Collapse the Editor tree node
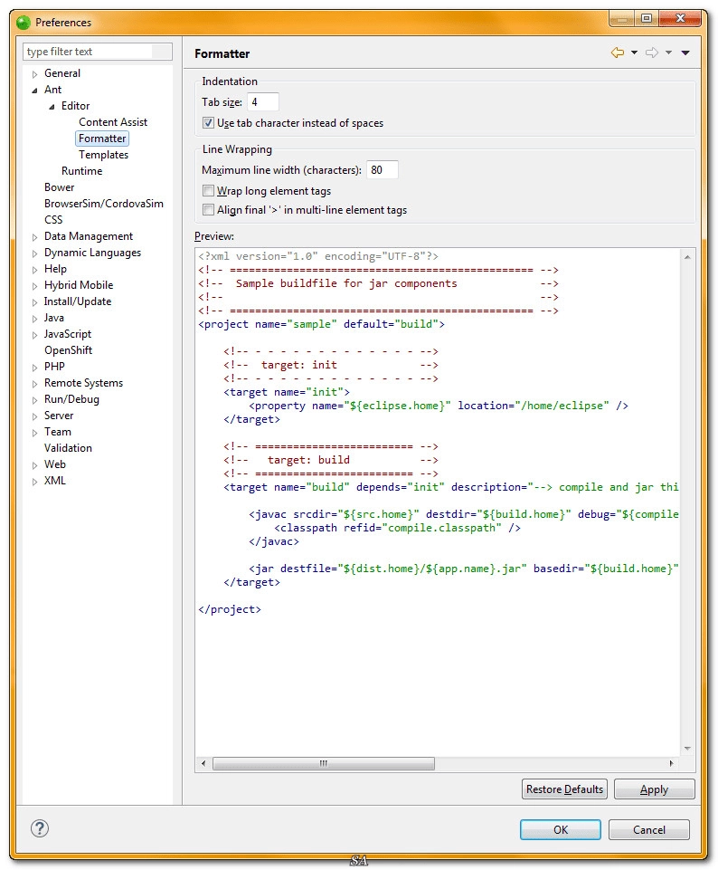Image resolution: width=718 pixels, height=870 pixels. click(x=52, y=107)
